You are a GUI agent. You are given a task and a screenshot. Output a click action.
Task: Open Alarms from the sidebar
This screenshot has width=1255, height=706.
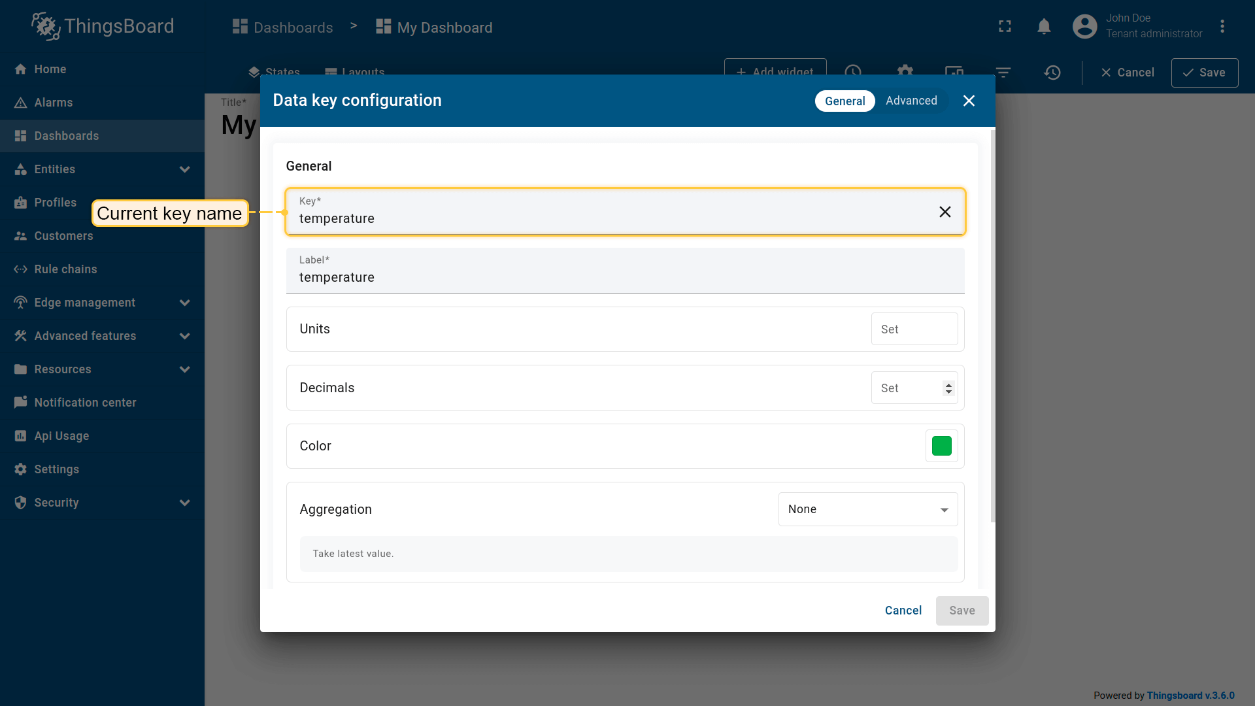[54, 103]
